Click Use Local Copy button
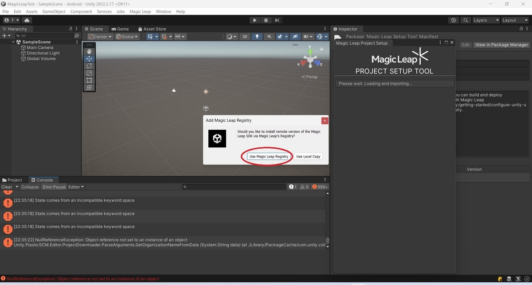Image resolution: width=532 pixels, height=285 pixels. click(308, 157)
